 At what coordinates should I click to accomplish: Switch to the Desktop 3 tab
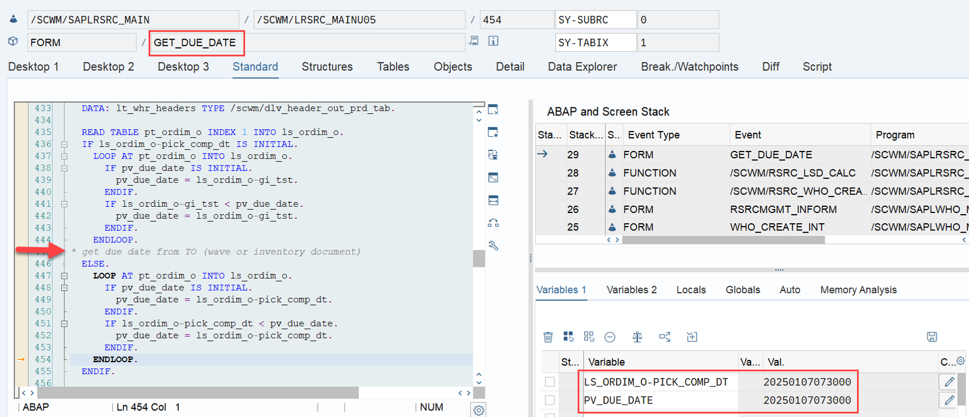tap(183, 67)
